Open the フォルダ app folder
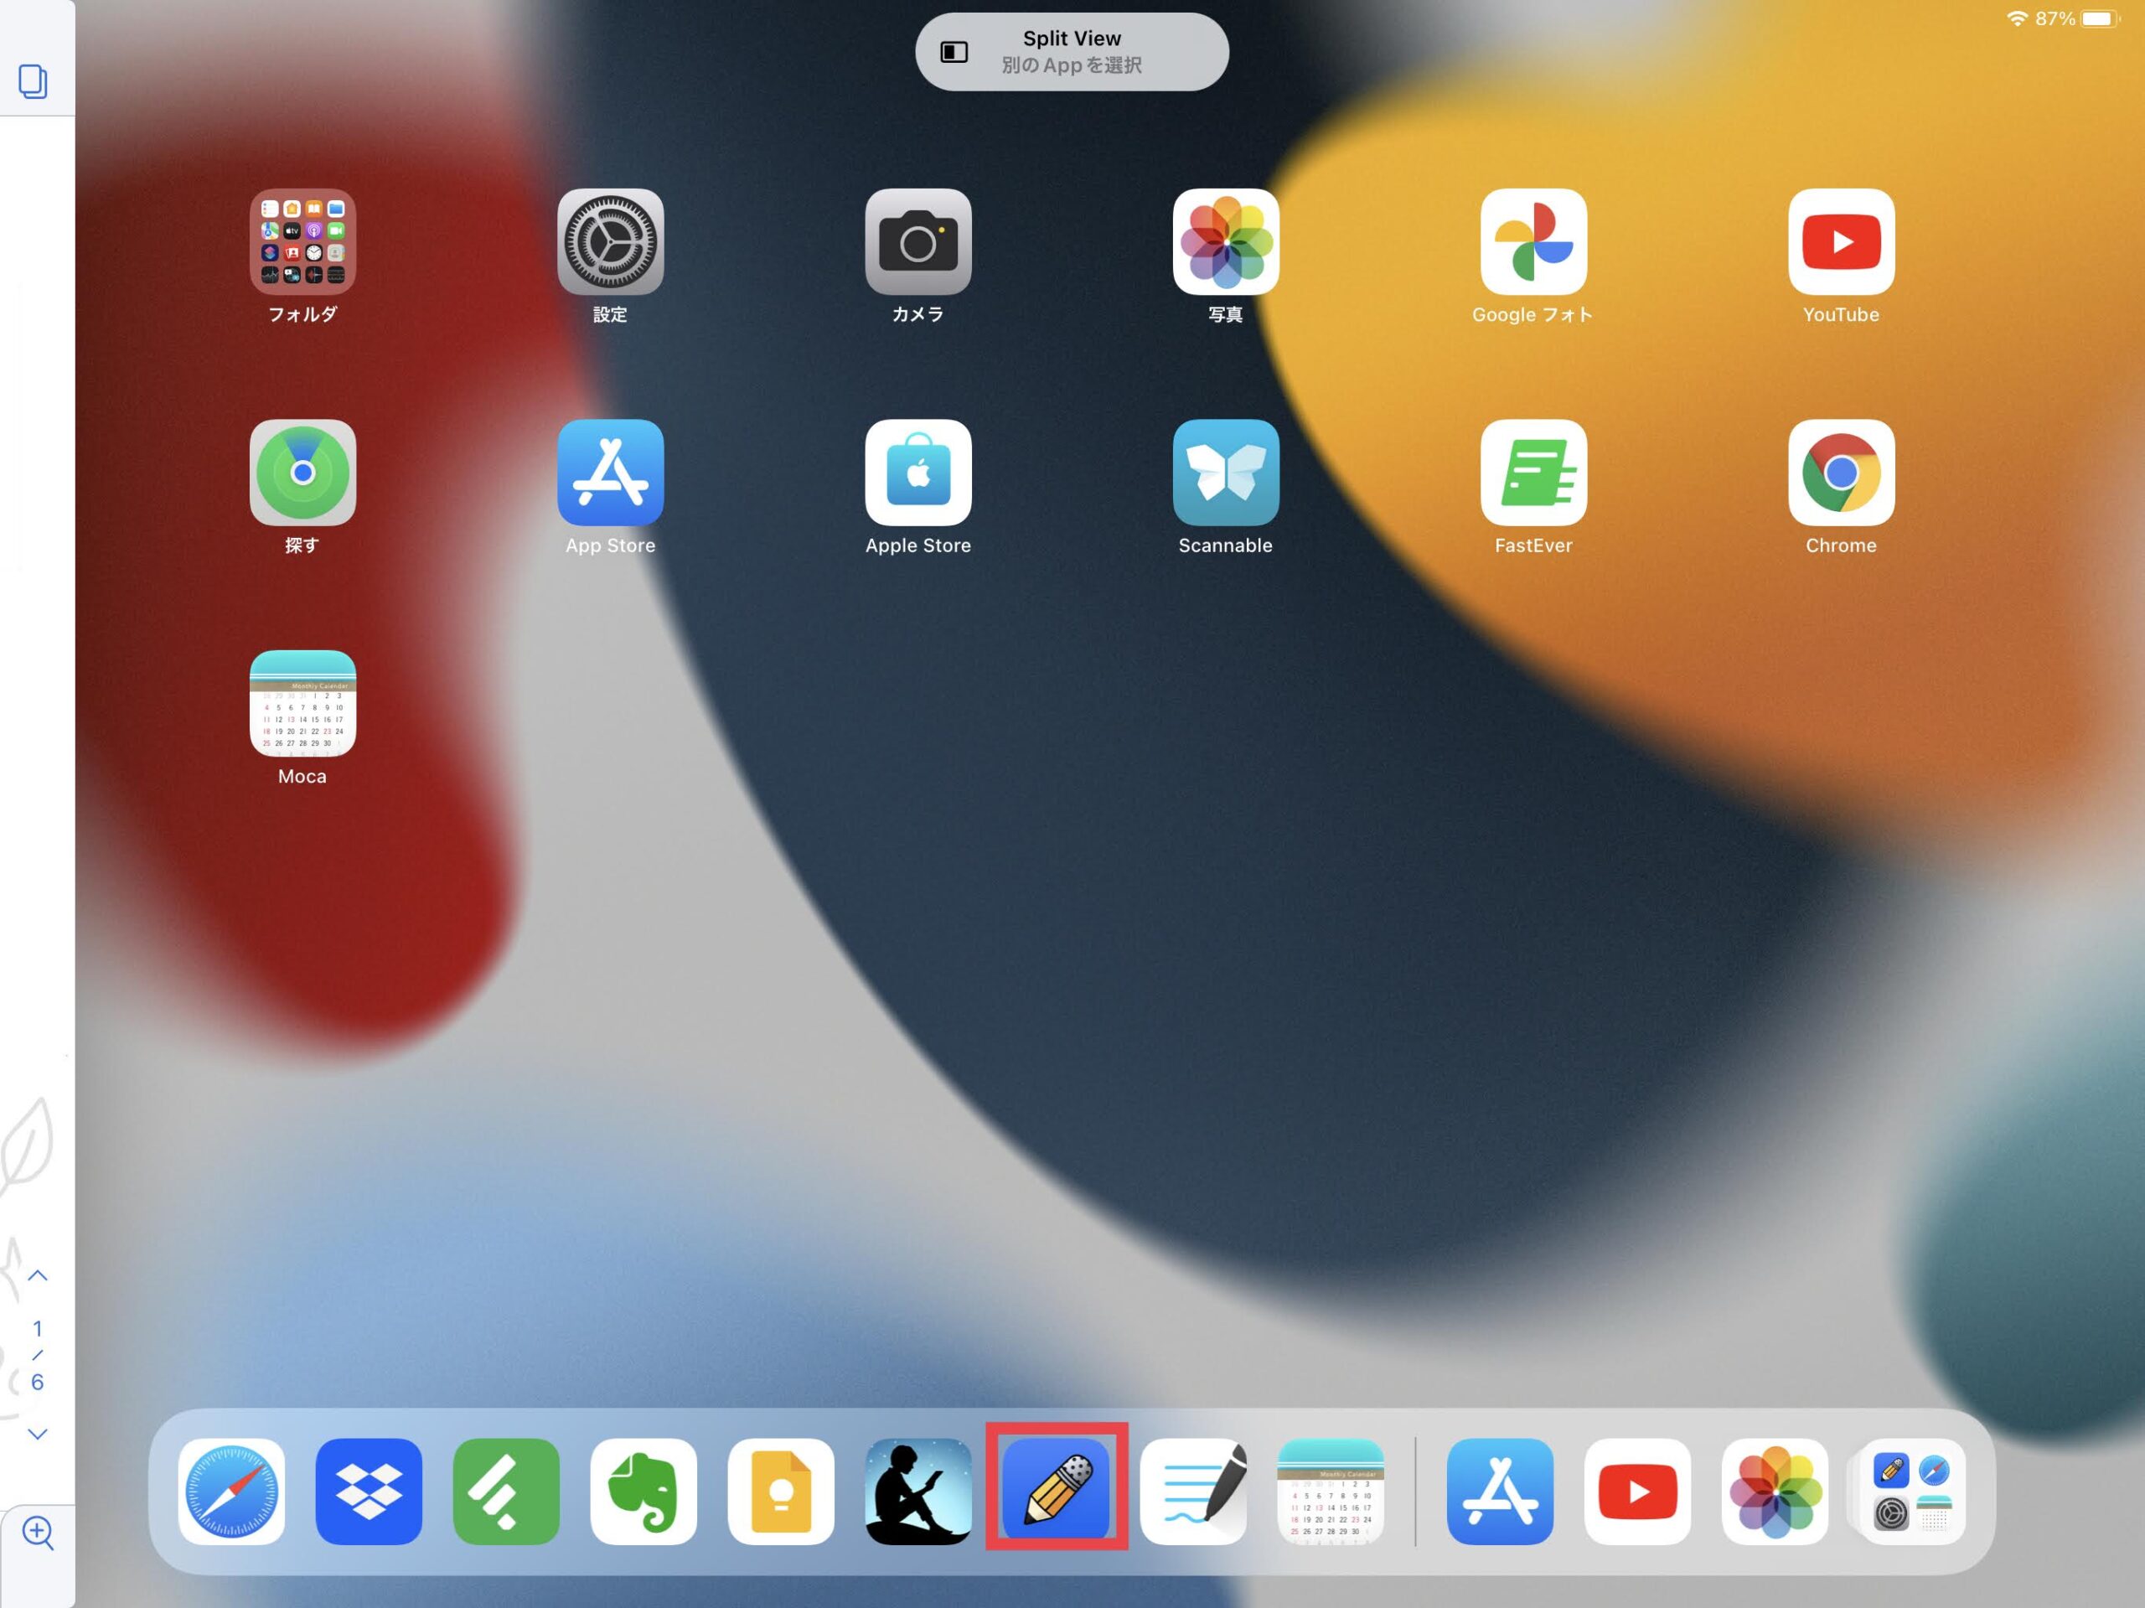2145x1608 pixels. [302, 241]
